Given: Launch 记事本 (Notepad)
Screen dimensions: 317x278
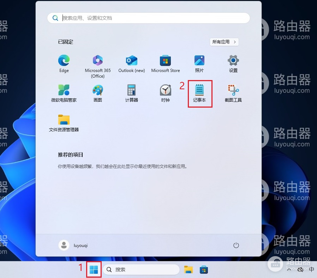Looking at the screenshot, I should [199, 93].
